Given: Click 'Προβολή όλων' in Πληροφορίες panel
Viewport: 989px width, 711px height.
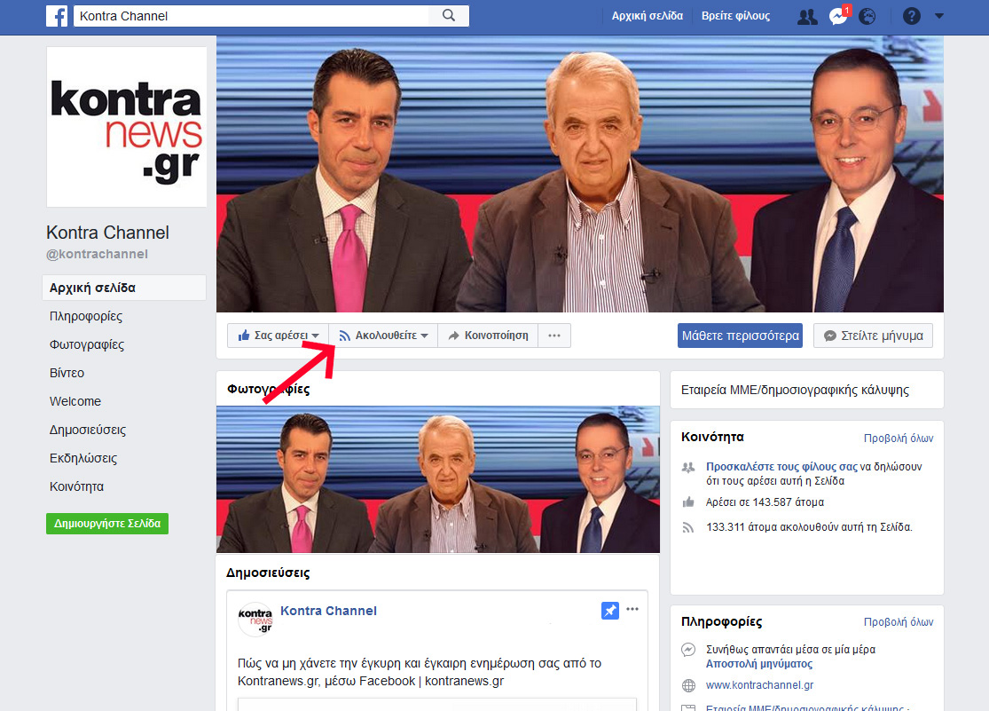Looking at the screenshot, I should click(899, 622).
